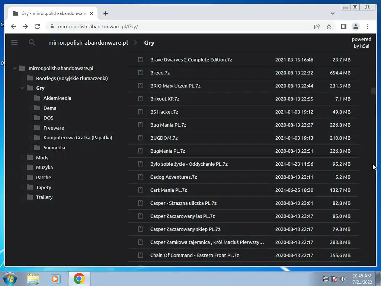Expand the Komputerowa Gratka folder
Screen dimensions: 381x286
click(x=30, y=137)
